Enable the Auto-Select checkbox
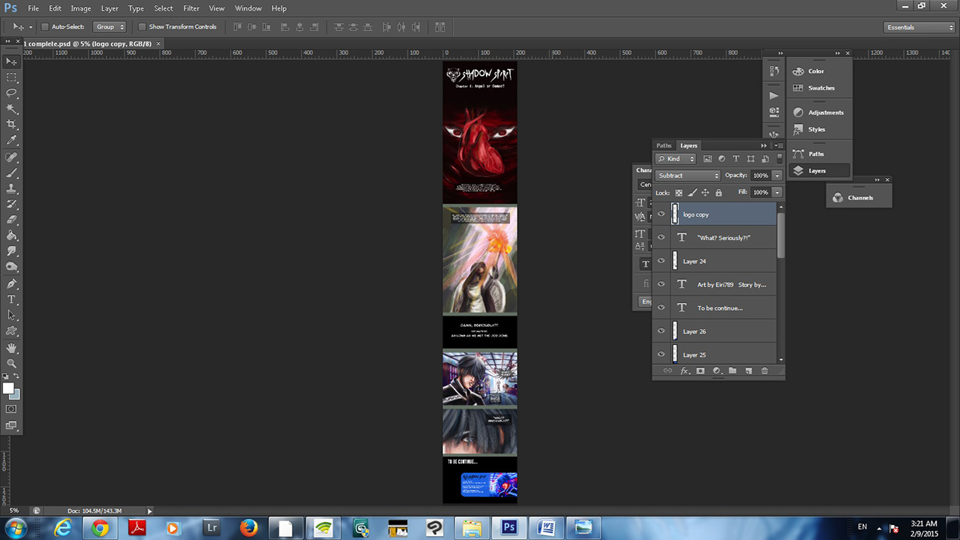The width and height of the screenshot is (960, 540). pos(45,27)
